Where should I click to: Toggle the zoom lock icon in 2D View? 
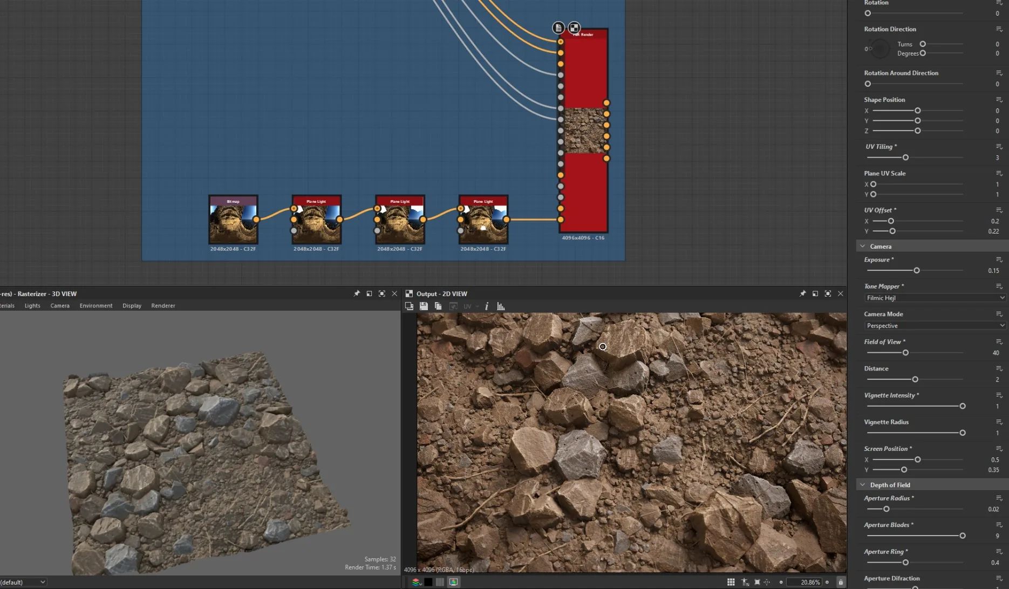click(841, 582)
